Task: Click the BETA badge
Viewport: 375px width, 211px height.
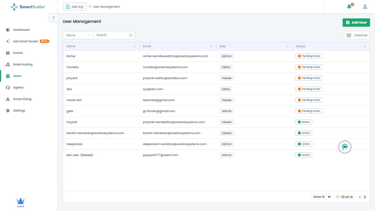Action: point(44,41)
